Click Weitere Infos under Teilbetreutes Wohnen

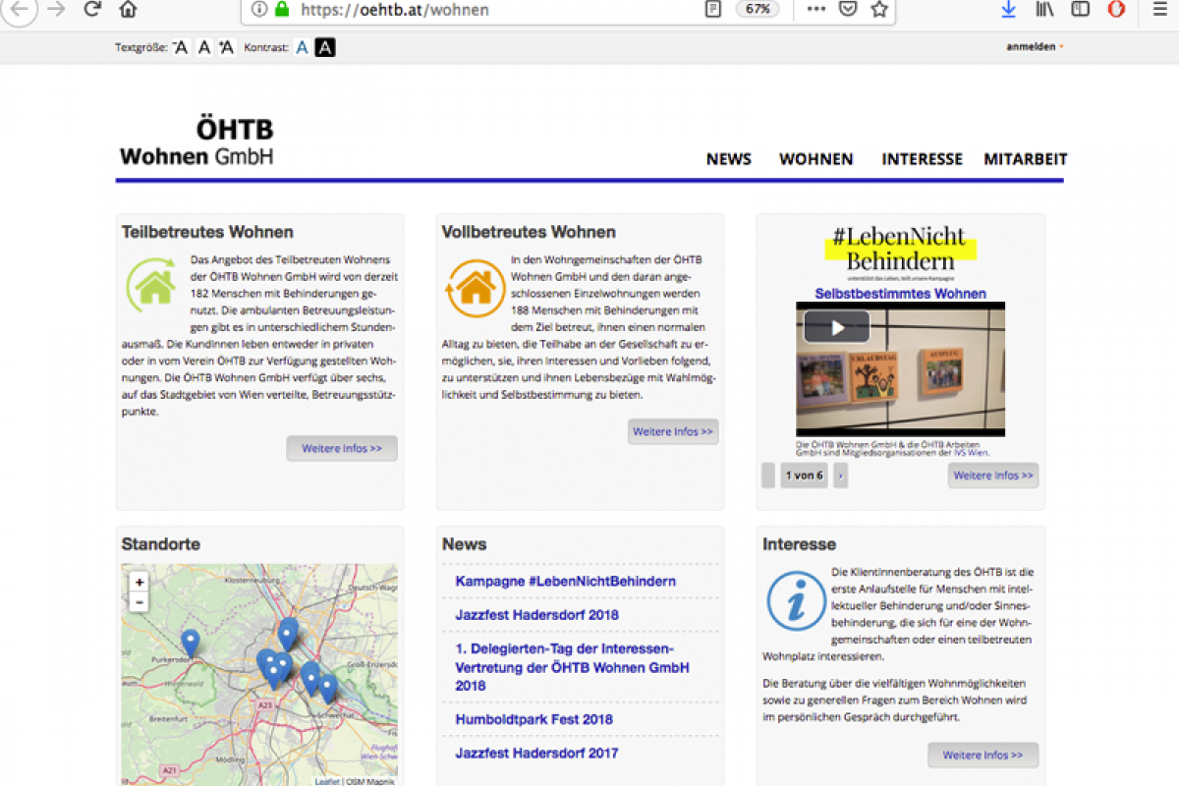tap(342, 449)
